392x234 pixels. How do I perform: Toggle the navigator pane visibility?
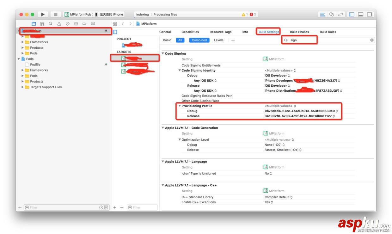pos(352,14)
